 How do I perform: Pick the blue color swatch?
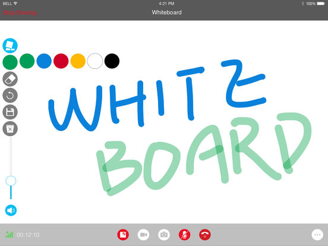click(44, 61)
